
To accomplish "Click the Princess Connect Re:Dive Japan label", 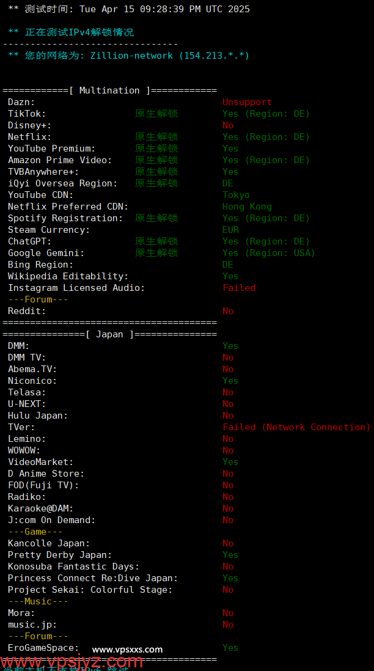I will [93, 578].
